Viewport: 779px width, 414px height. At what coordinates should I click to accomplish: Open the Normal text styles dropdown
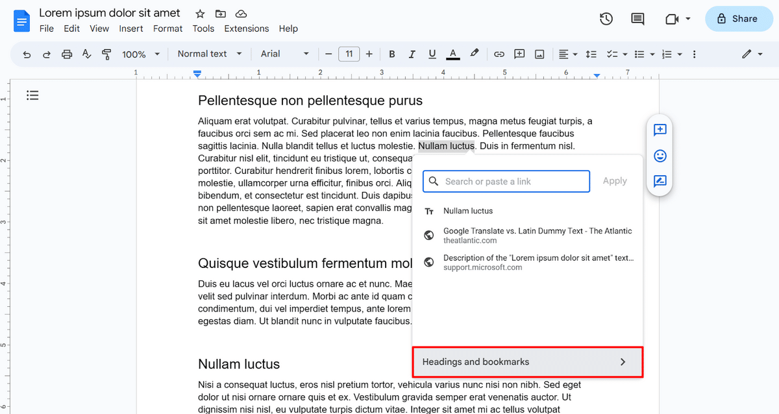click(x=209, y=54)
